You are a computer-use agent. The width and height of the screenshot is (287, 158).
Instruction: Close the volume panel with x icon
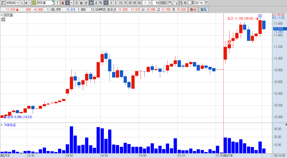click(x=286, y=124)
